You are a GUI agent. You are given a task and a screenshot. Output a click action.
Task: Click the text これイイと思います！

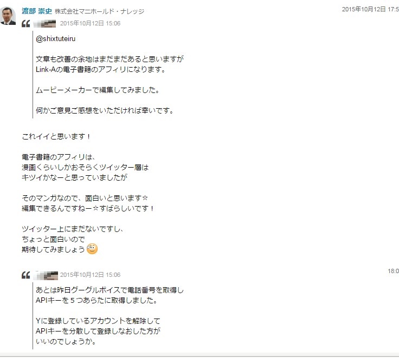56,137
